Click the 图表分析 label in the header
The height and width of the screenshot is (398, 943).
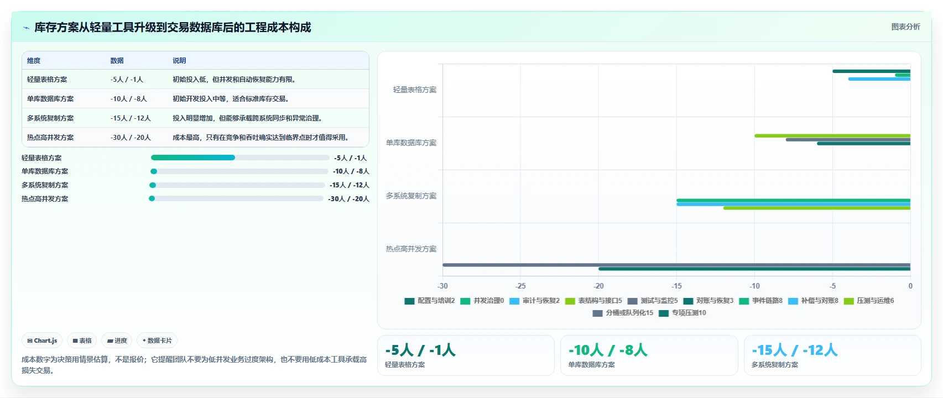(905, 27)
